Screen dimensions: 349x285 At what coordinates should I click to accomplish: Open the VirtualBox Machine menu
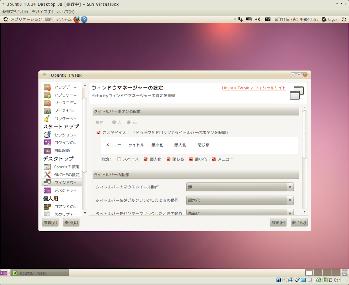tap(15, 12)
